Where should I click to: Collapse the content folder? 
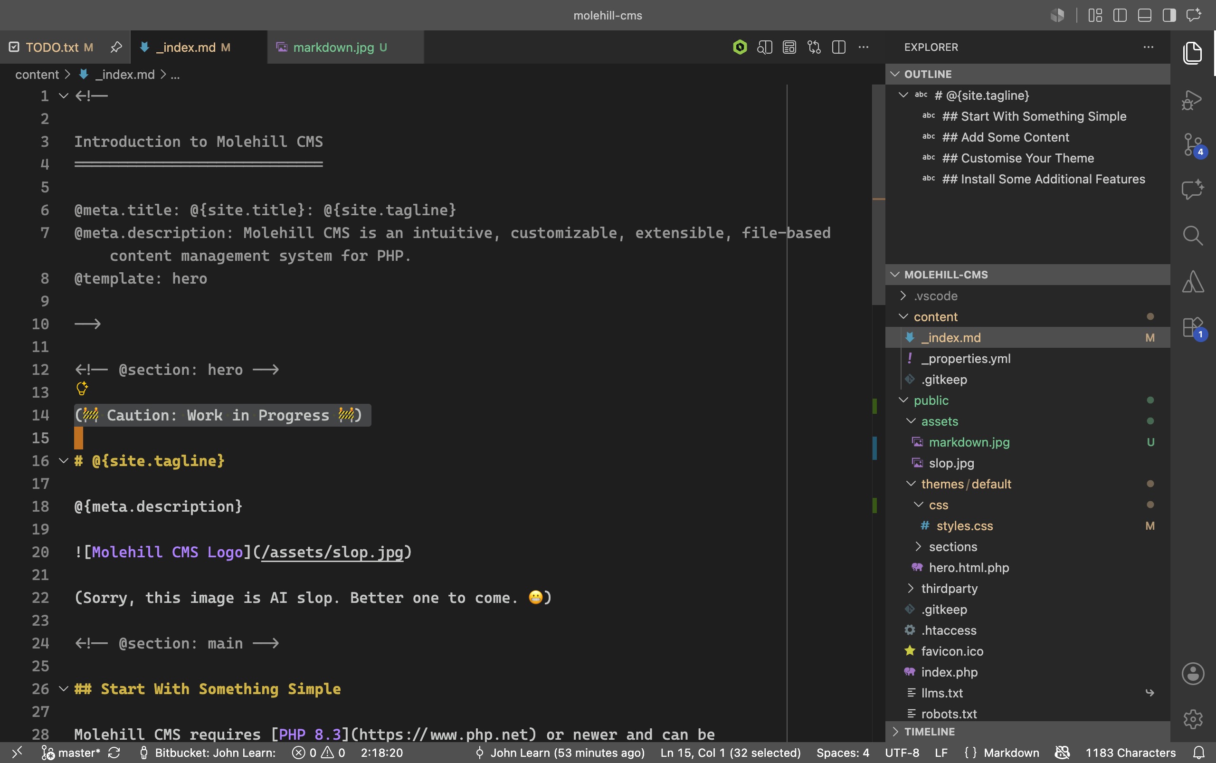(903, 316)
